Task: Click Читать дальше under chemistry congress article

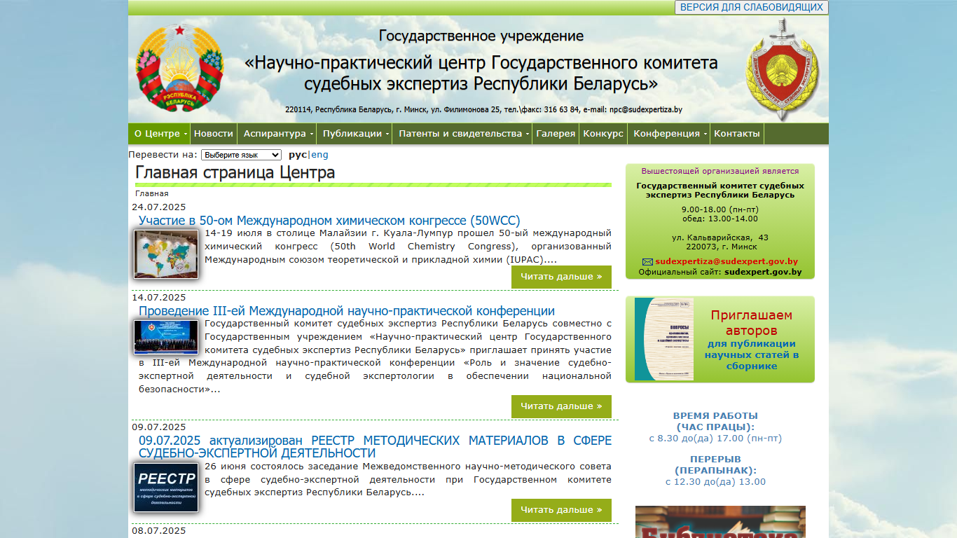Action: point(561,277)
